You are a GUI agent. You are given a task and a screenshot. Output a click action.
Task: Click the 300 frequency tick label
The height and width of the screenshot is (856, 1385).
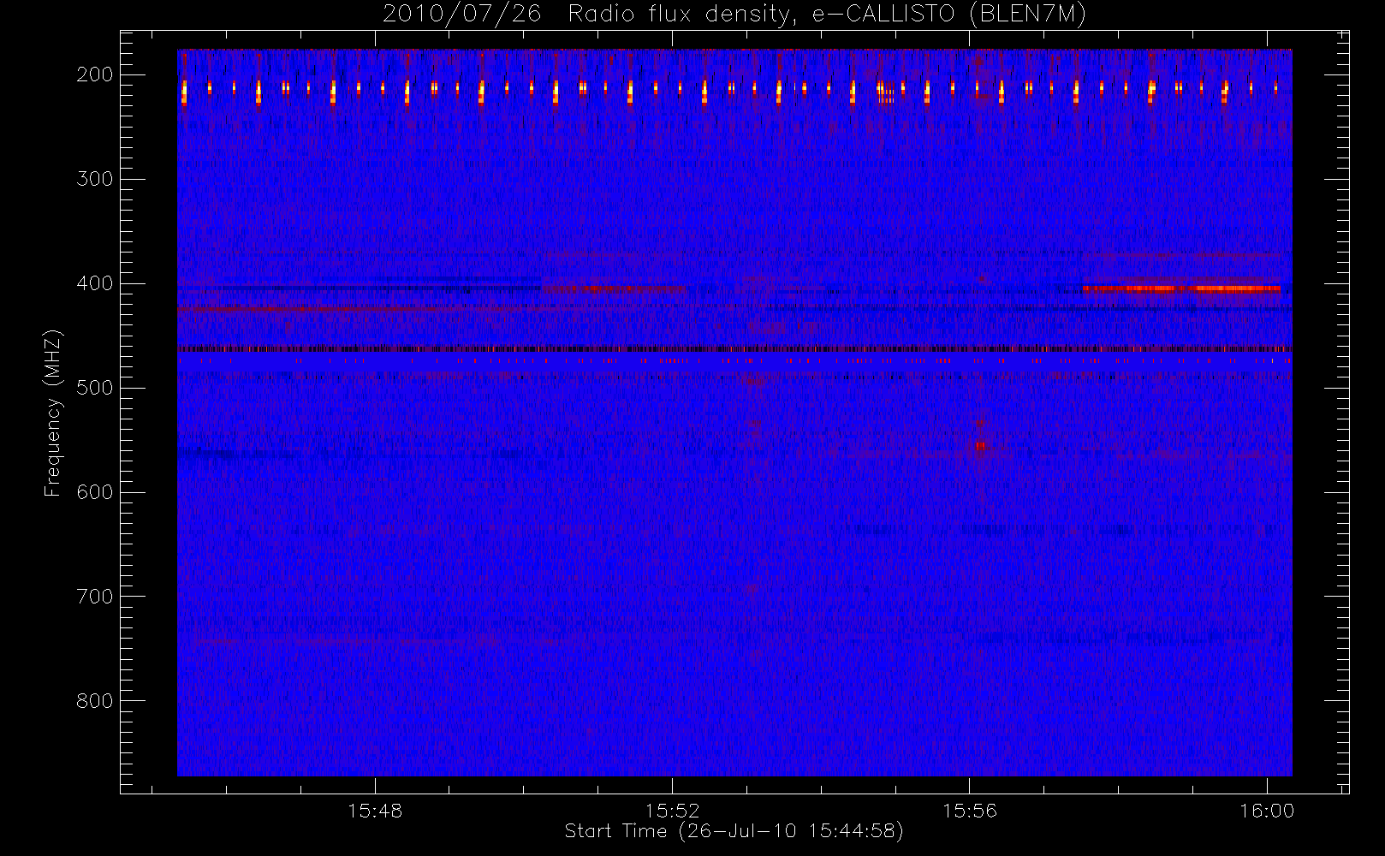tap(94, 179)
